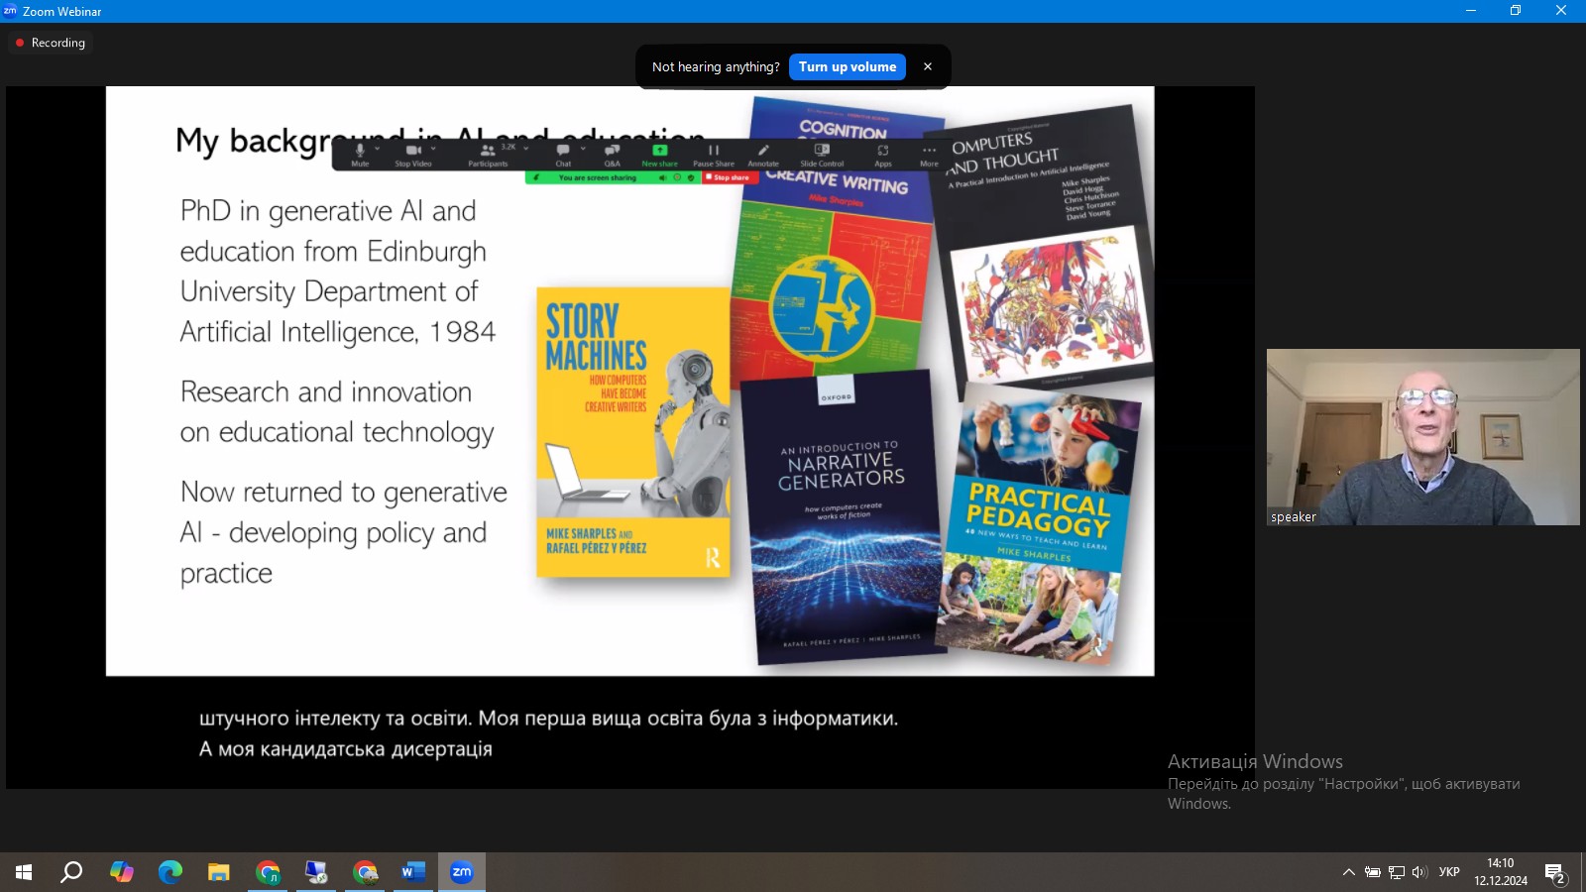Open Chrome icon next to Word in taskbar

(x=365, y=872)
